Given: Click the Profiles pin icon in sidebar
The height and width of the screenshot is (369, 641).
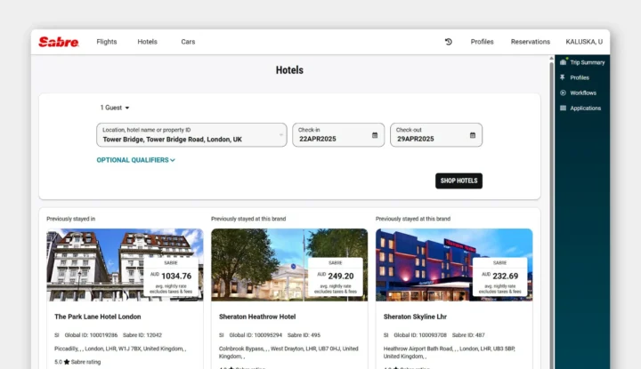Looking at the screenshot, I should coord(563,77).
